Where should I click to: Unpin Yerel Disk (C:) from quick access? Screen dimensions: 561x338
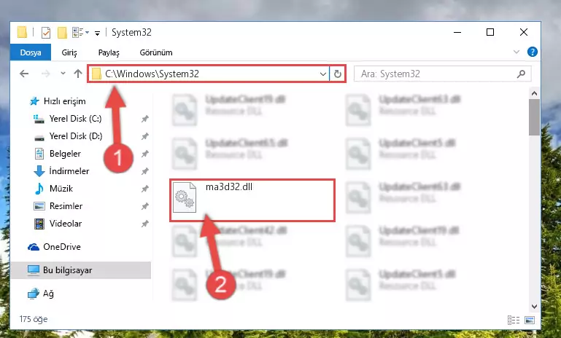[144, 119]
